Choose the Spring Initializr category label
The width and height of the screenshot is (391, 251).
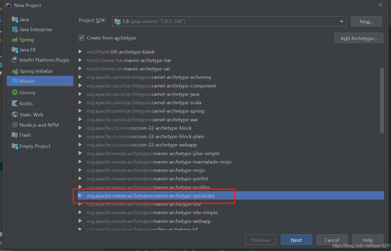pyautogui.click(x=36, y=71)
